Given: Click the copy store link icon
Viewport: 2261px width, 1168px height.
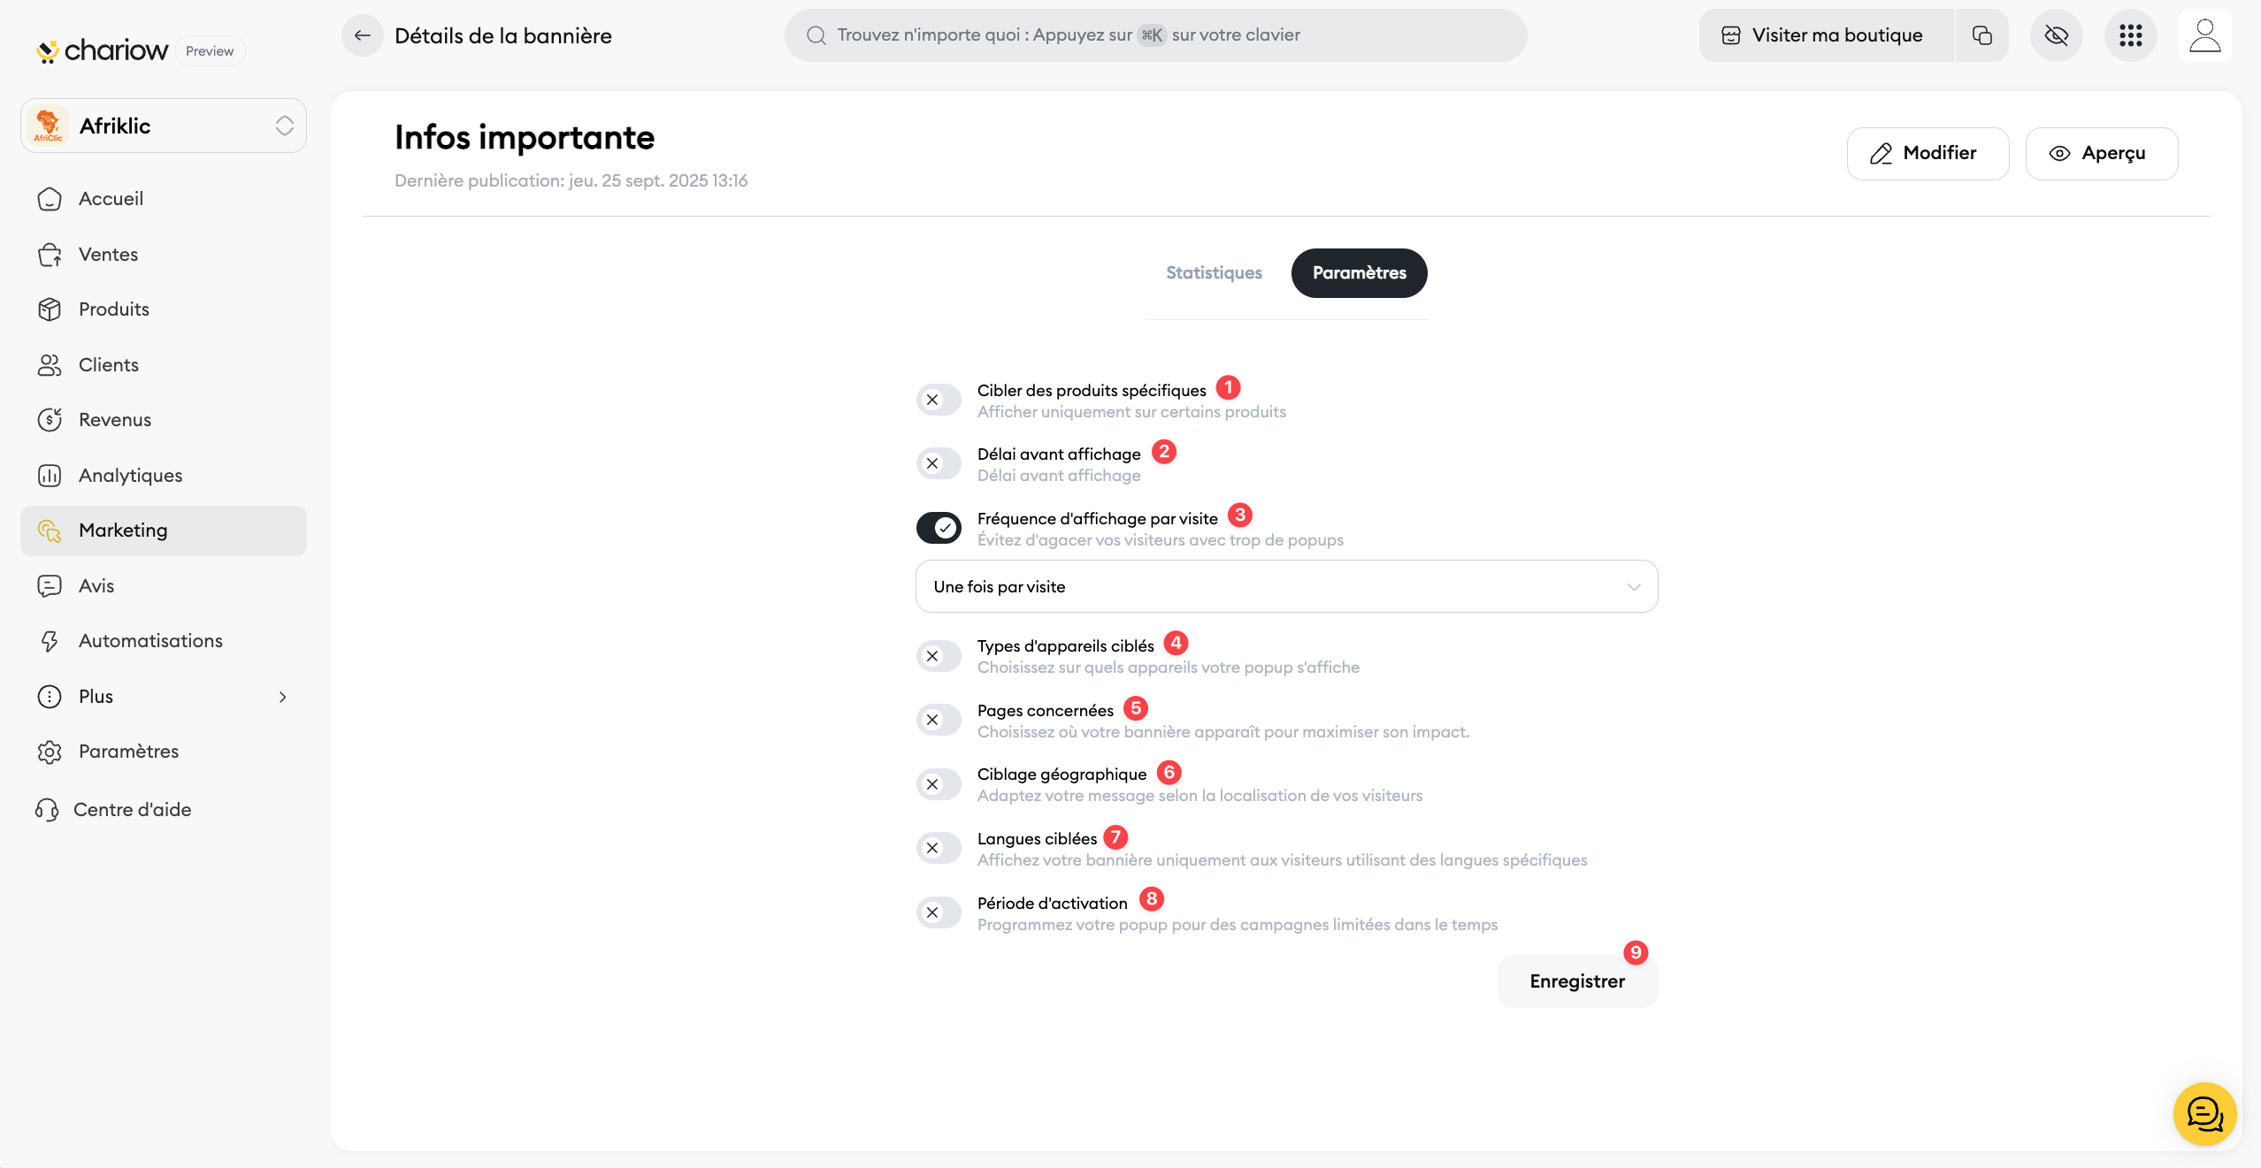Looking at the screenshot, I should (1981, 35).
